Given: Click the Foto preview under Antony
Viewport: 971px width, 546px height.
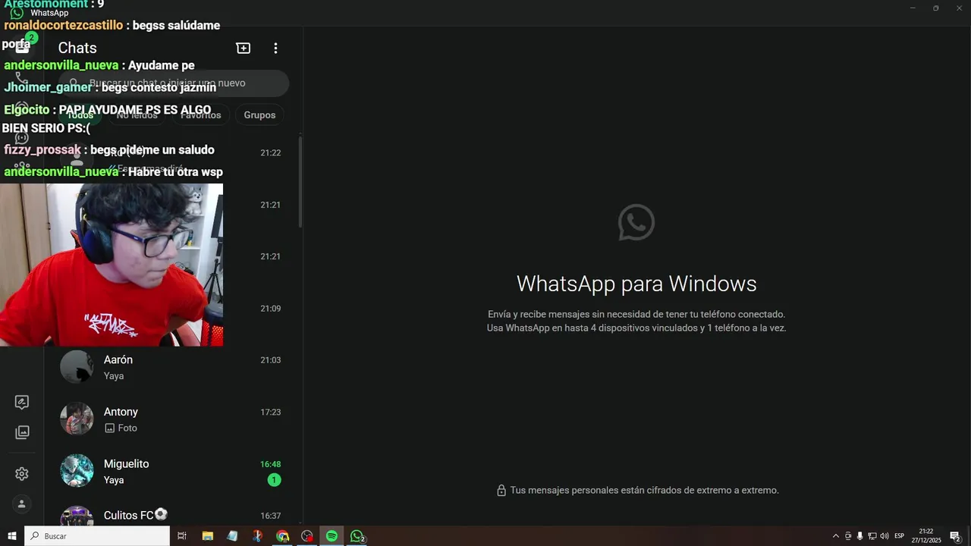Looking at the screenshot, I should click(121, 428).
